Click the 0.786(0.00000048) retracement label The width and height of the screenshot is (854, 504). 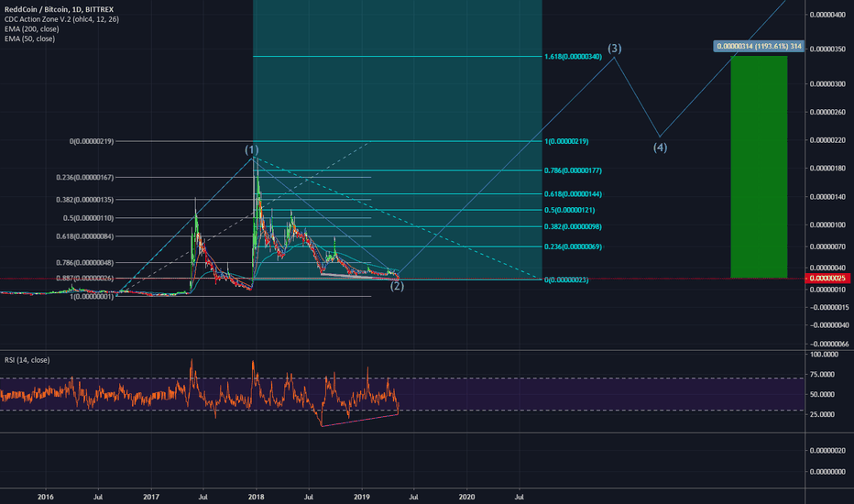[85, 263]
